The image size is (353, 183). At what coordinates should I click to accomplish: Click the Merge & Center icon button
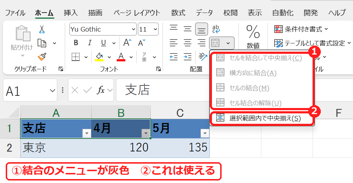pos(216,43)
